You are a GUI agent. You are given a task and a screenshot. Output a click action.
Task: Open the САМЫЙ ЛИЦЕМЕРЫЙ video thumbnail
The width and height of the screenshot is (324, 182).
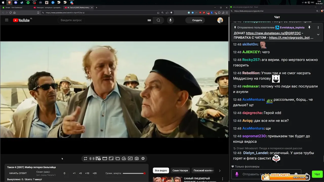[x=168, y=179]
